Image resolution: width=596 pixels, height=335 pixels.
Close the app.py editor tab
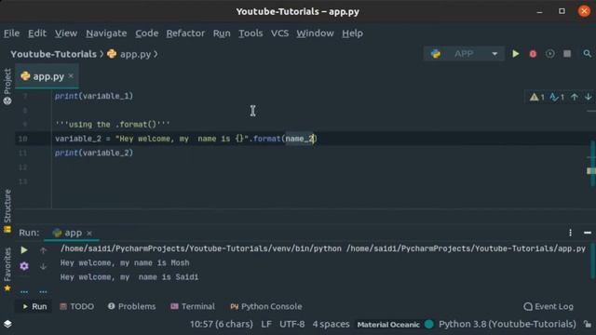(71, 76)
